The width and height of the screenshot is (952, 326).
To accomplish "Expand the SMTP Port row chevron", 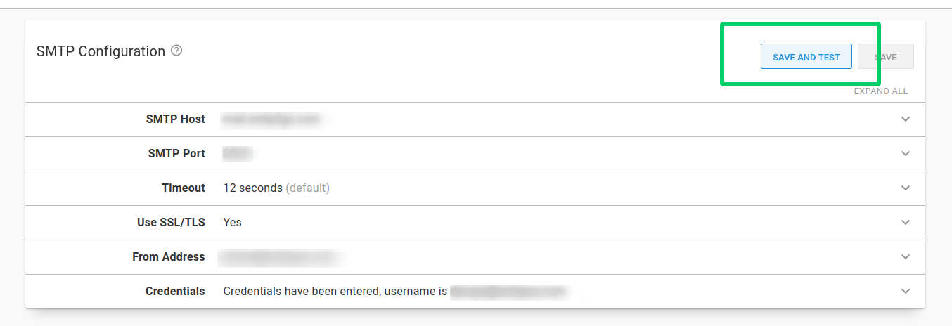I will (x=905, y=154).
